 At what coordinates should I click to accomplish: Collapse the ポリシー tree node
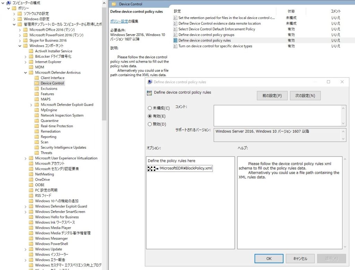point(9,8)
